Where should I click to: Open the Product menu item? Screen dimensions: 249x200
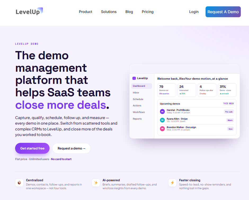tap(86, 12)
